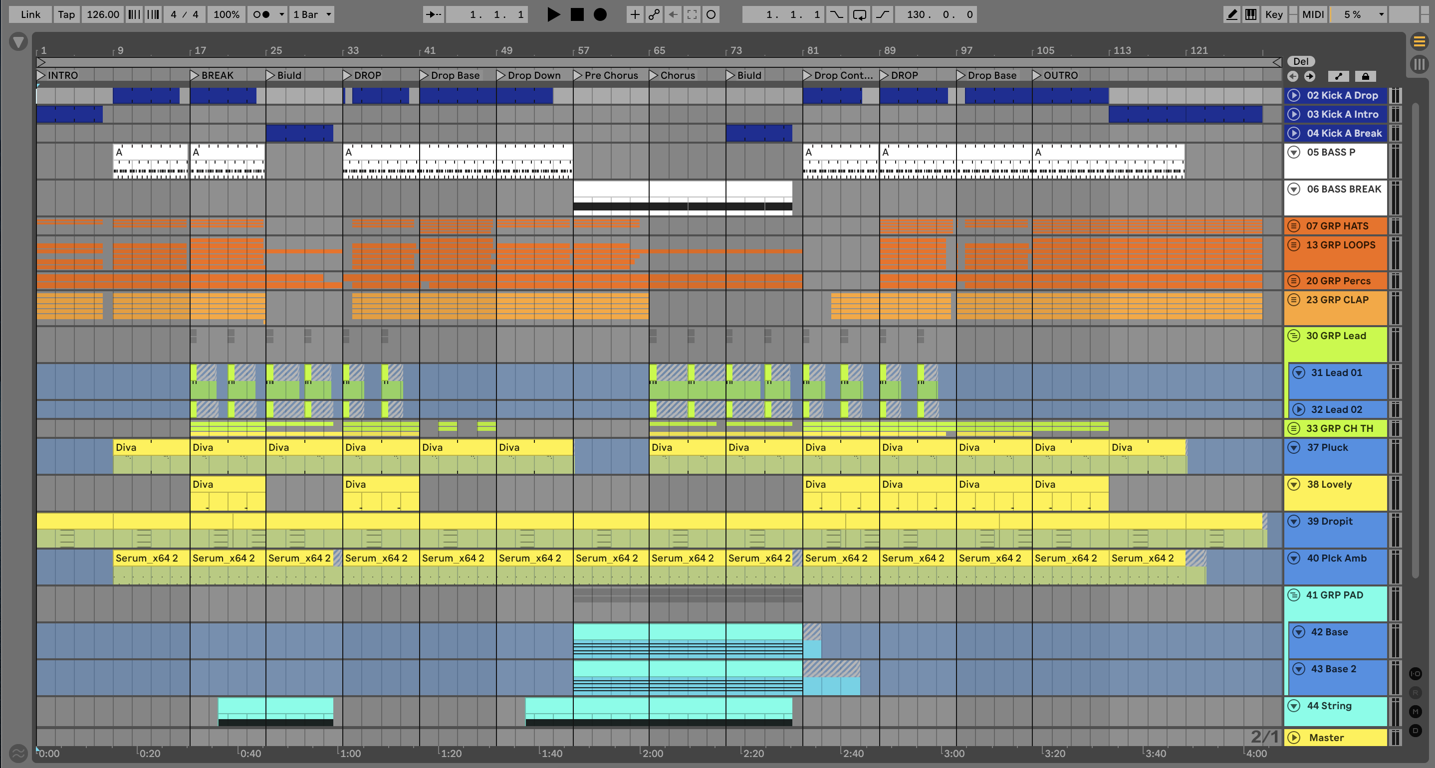Open Key map mode
1435x768 pixels.
[1273, 14]
